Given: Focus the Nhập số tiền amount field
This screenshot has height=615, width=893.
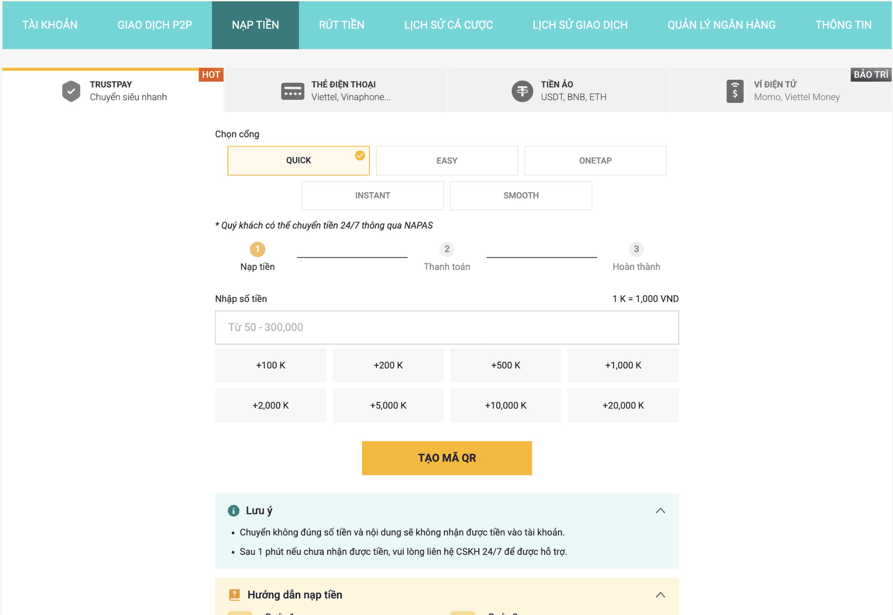Looking at the screenshot, I should tap(447, 328).
